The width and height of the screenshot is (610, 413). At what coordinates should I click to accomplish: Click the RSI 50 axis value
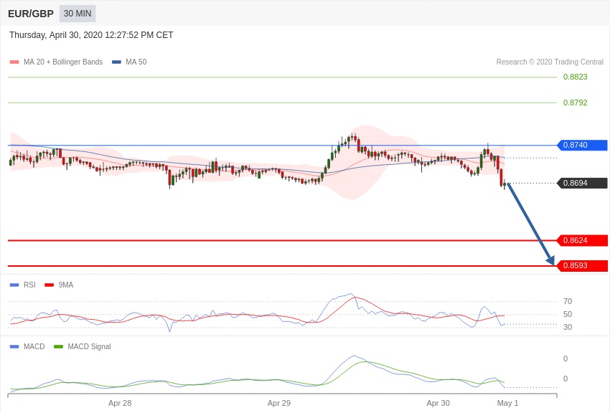(x=568, y=314)
